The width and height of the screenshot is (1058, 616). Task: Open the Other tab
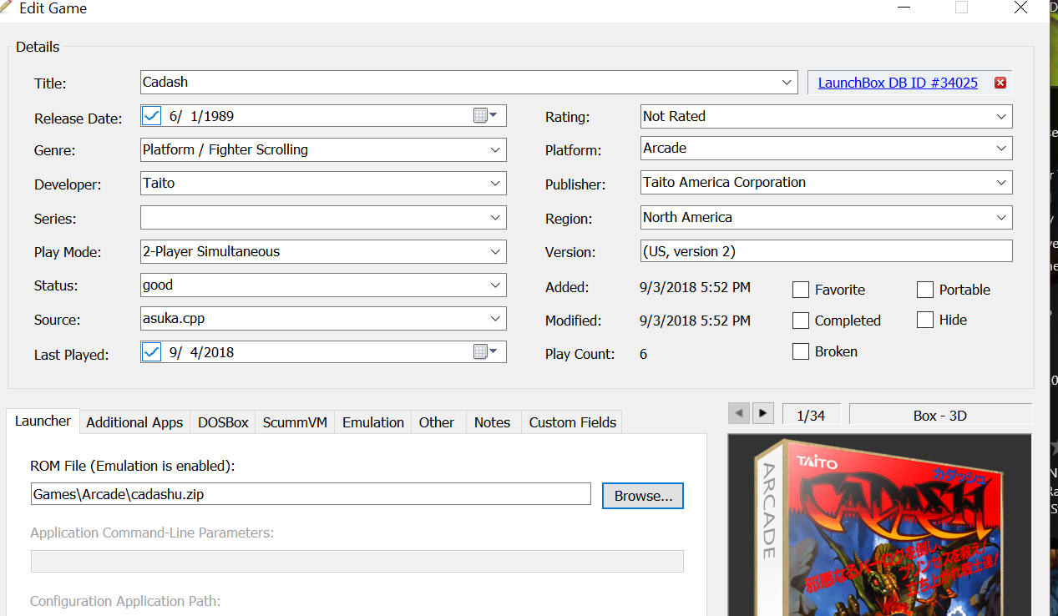pos(437,422)
